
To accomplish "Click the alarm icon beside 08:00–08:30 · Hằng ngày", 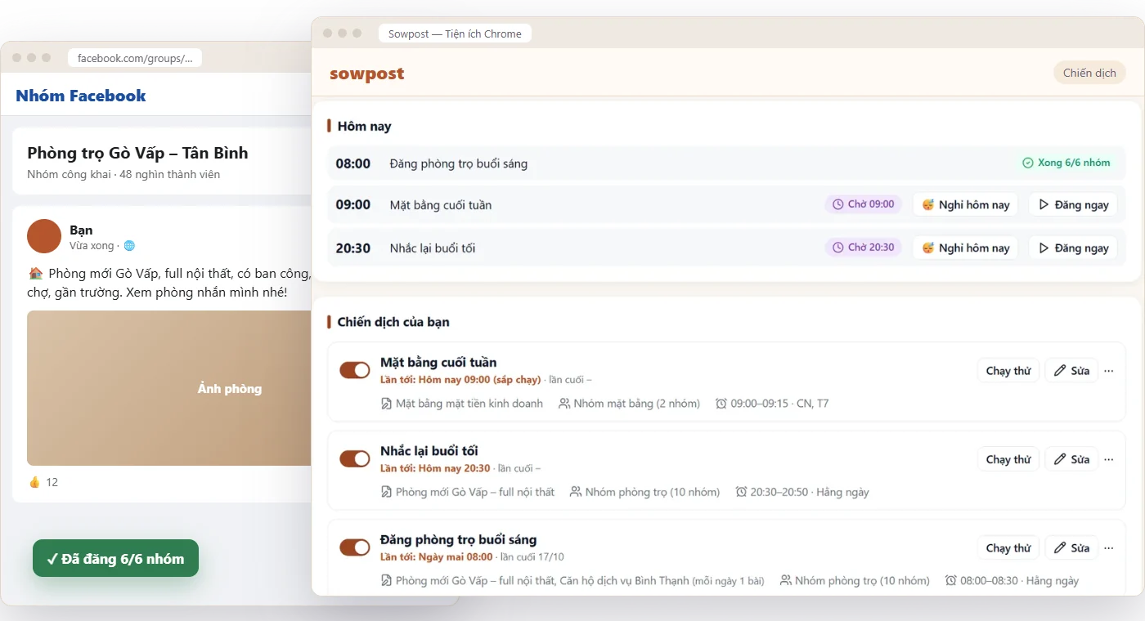I will pos(951,581).
